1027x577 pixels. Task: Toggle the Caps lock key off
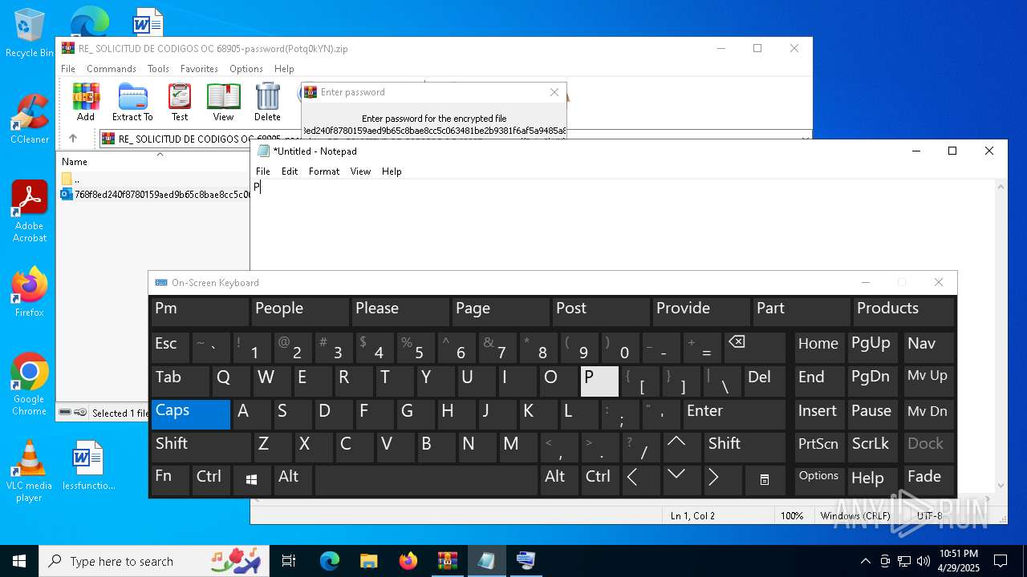[x=191, y=414]
